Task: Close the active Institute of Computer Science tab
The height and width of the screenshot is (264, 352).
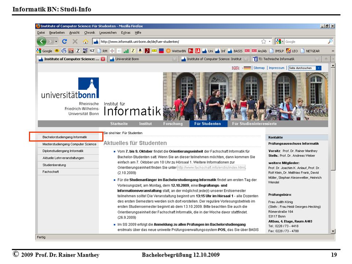Action: tap(103, 59)
